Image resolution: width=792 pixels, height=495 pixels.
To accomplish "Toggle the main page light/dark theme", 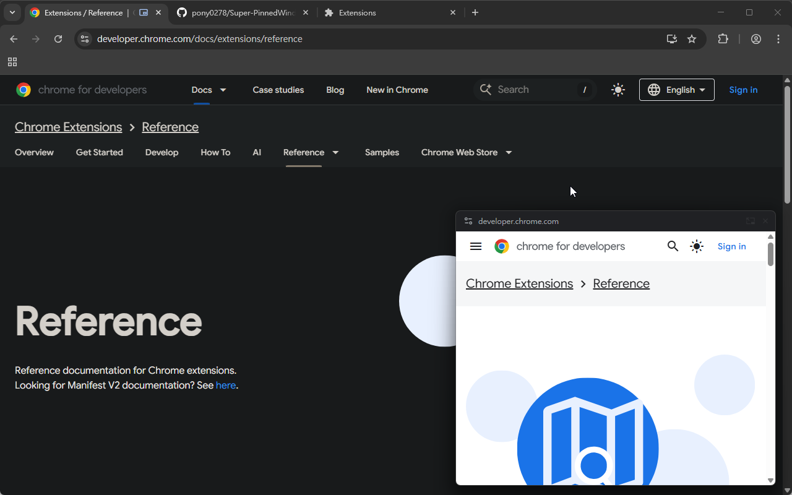I will pyautogui.click(x=618, y=90).
